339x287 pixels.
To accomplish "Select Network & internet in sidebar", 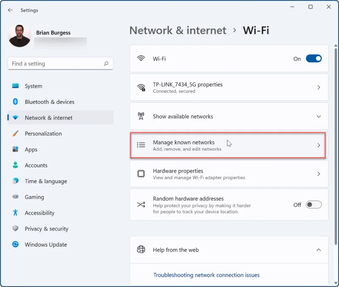I will 60,118.
